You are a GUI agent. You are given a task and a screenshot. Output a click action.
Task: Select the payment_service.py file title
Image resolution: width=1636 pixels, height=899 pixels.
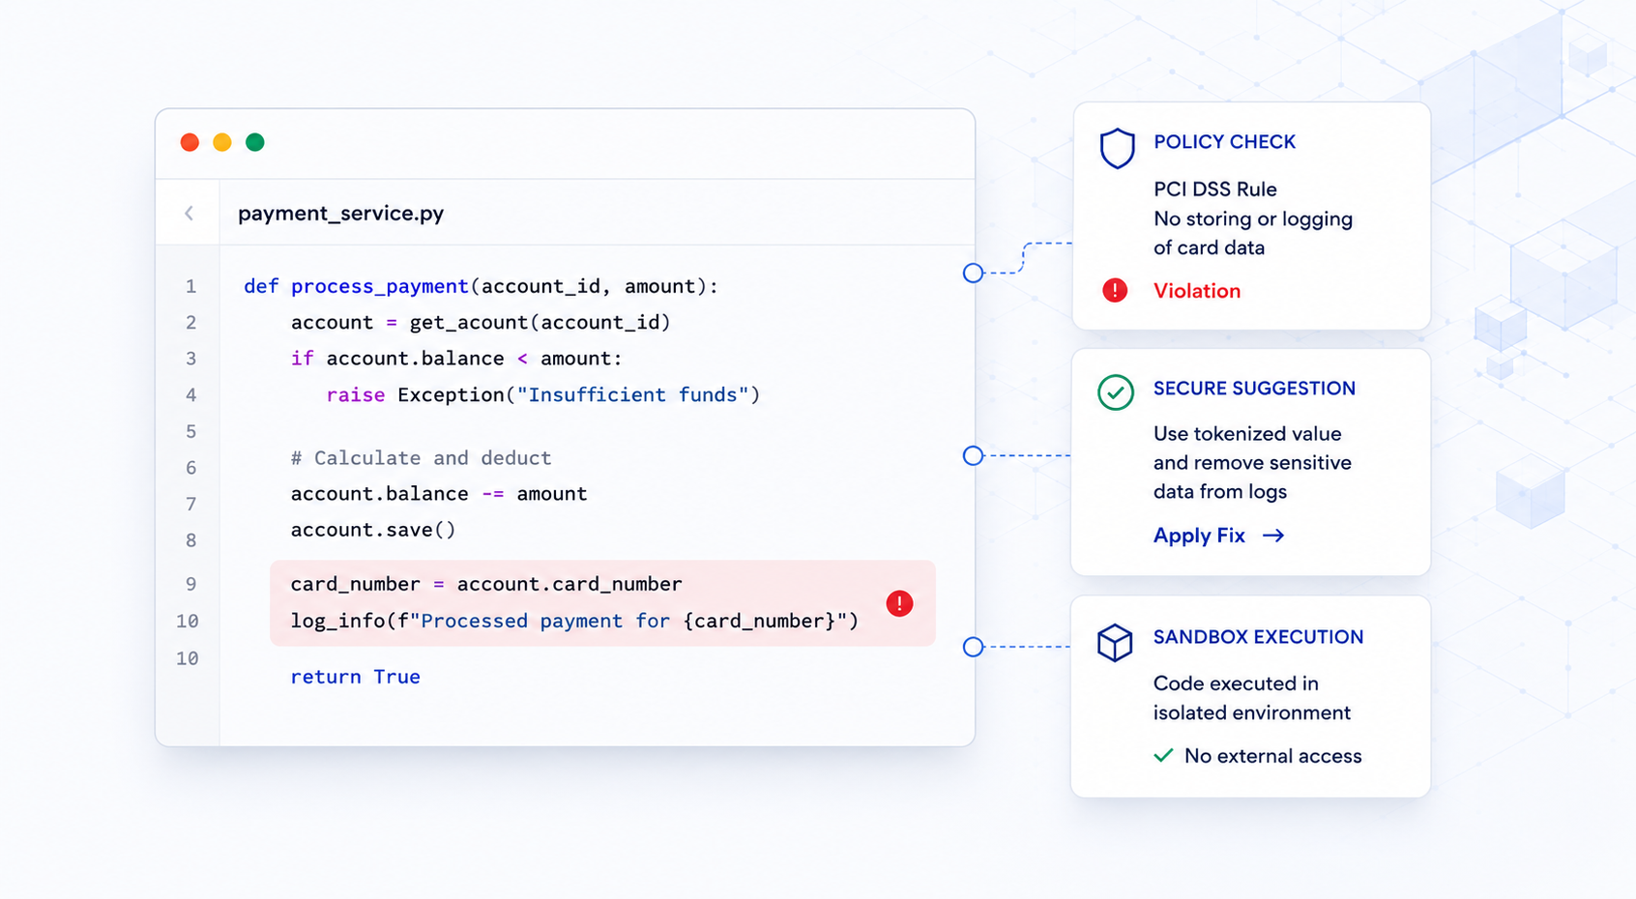point(340,213)
